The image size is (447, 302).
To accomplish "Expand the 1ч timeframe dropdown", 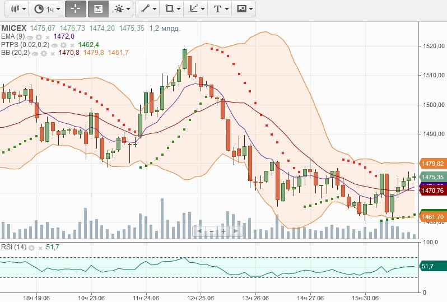I will click(x=46, y=9).
